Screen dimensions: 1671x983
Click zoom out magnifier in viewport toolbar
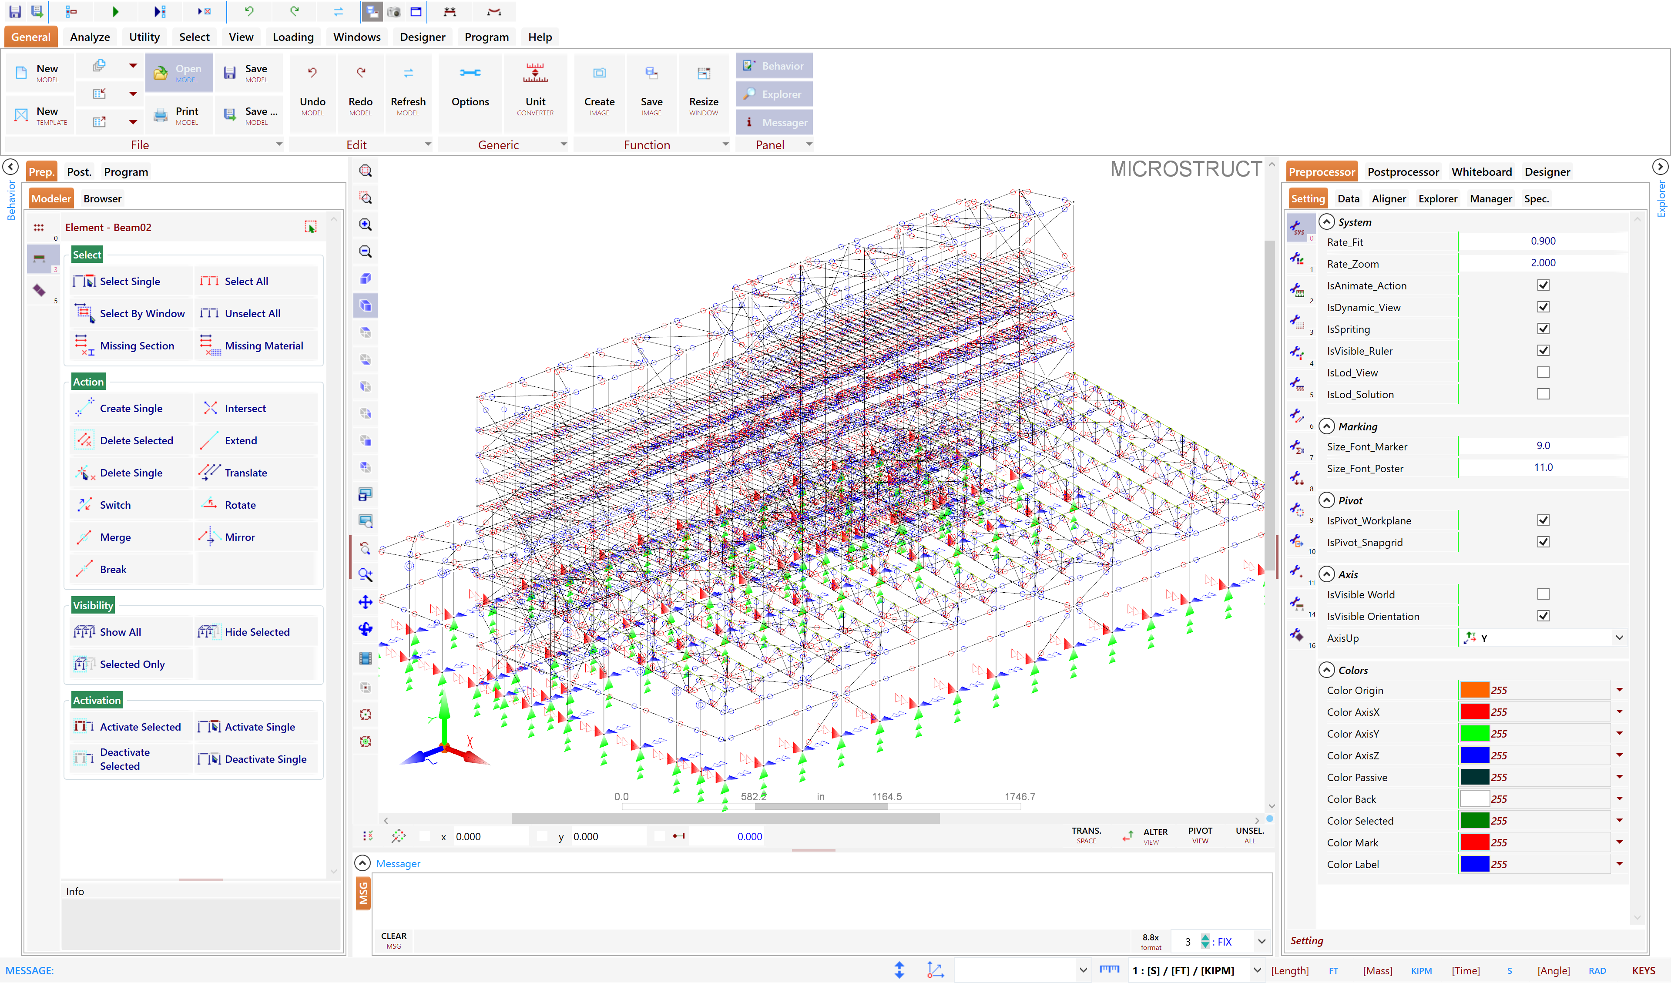366,252
